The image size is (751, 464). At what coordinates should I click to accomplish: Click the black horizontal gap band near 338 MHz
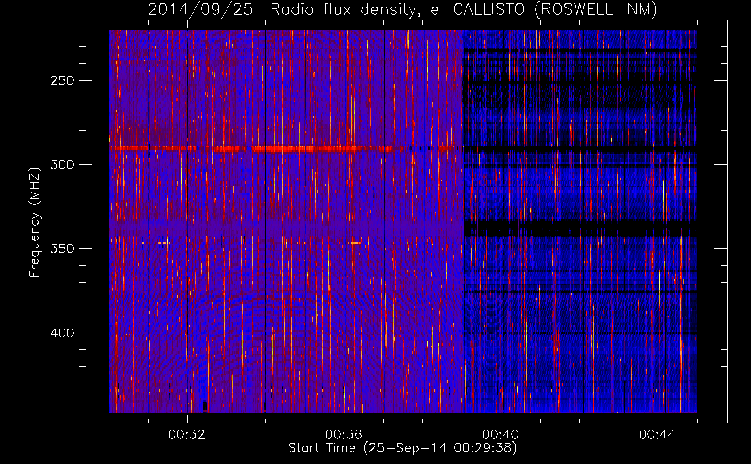point(580,228)
